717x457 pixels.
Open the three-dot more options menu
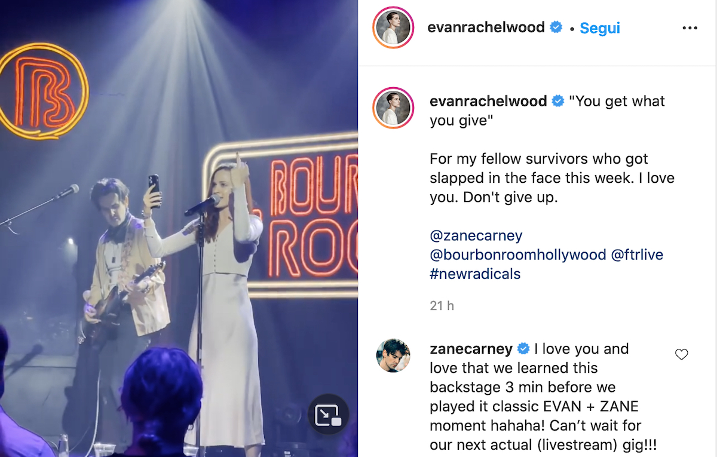(690, 28)
